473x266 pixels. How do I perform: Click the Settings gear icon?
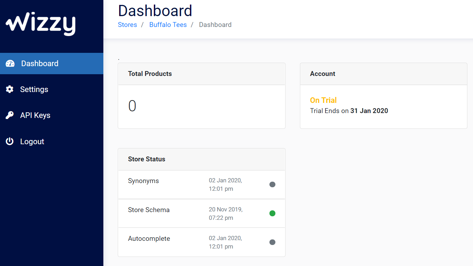(9, 89)
